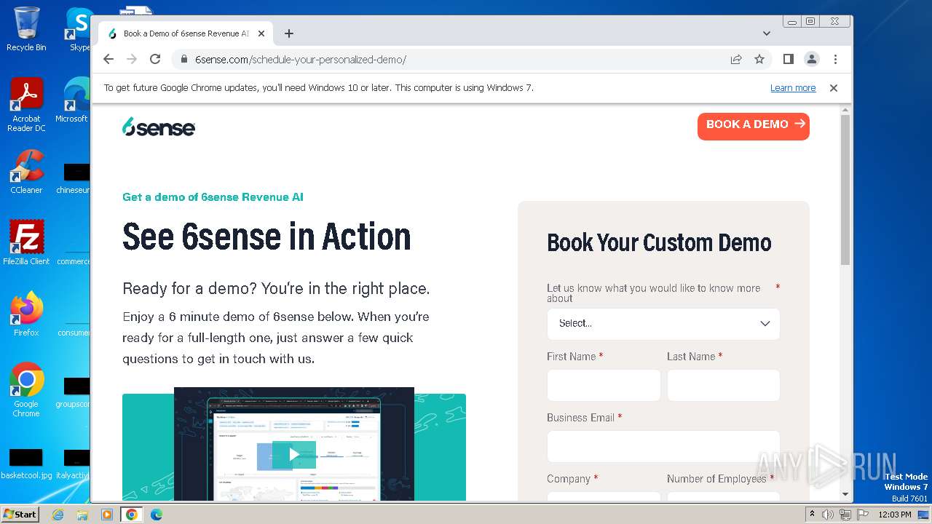Click the BOOK A DEMO button
Screen dimensions: 932x524
(754, 126)
